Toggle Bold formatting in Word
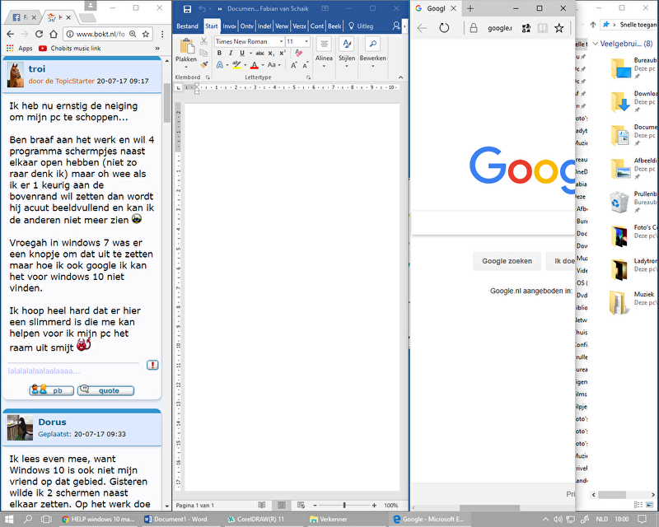The height and width of the screenshot is (527, 659). point(220,53)
